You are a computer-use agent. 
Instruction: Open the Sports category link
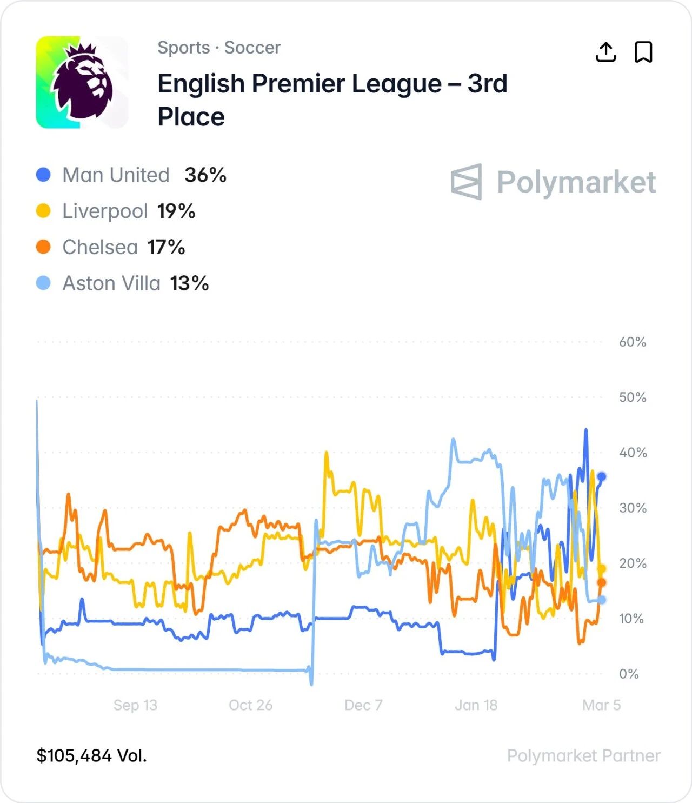point(183,48)
